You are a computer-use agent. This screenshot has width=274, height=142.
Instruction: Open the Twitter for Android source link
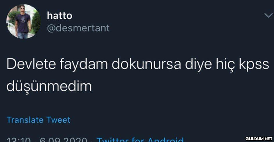coord(140,140)
